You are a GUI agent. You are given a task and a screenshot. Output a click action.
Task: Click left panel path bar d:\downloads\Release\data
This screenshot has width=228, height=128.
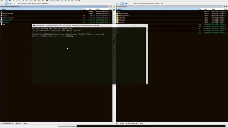[x=54, y=6]
